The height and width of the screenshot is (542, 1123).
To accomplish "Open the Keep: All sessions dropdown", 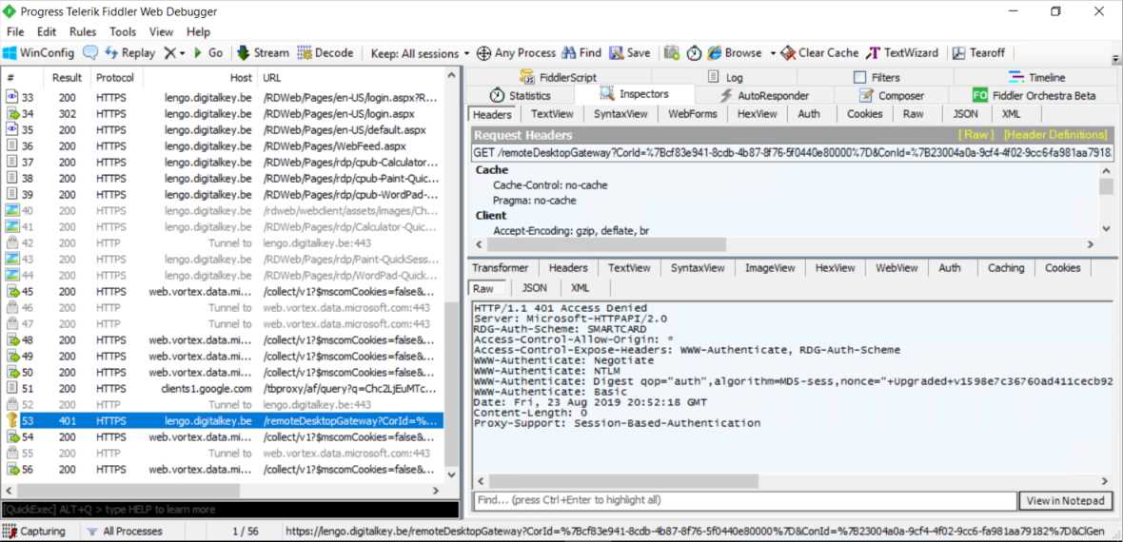I will point(420,53).
